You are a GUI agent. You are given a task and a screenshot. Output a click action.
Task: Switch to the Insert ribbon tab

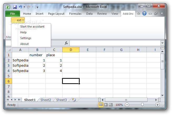(39, 14)
